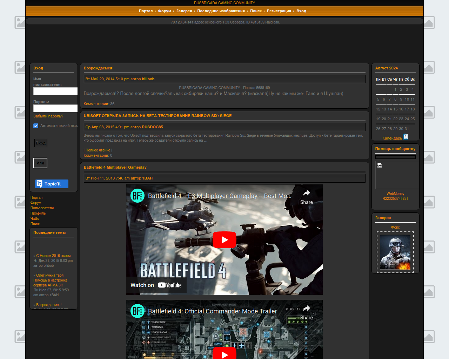Open Комментарии: 36 link
The image size is (449, 359).
click(x=99, y=104)
